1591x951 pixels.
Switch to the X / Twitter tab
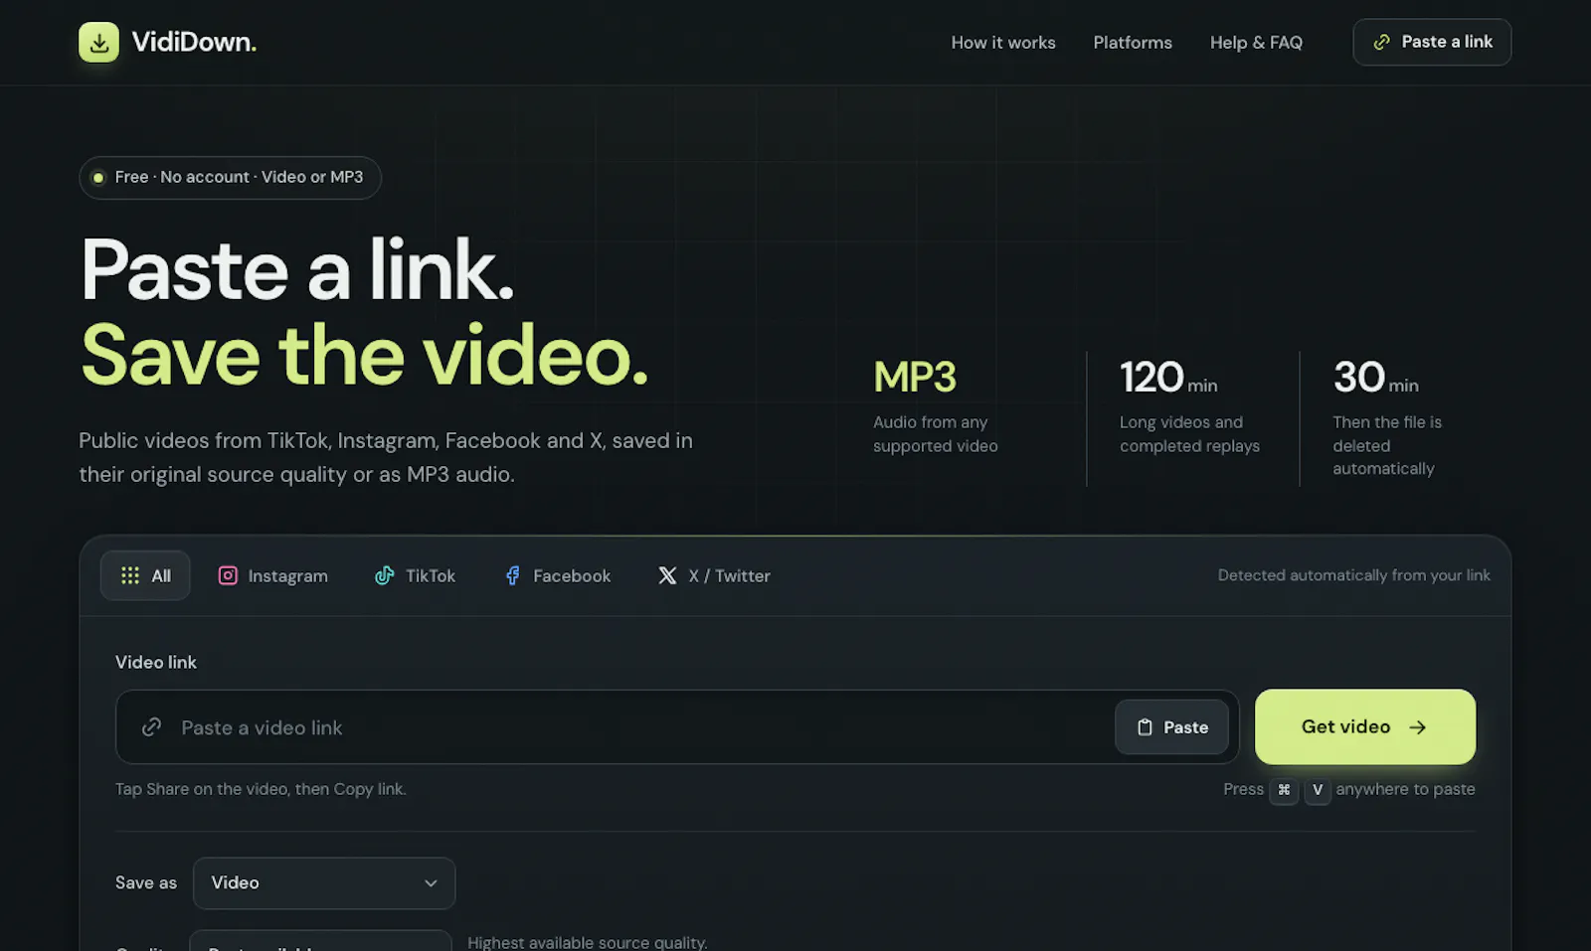(x=714, y=575)
